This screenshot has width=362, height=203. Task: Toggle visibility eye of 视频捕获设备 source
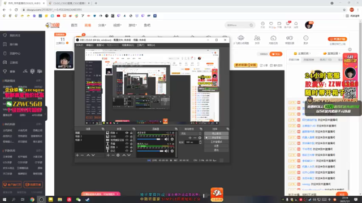(x=127, y=140)
